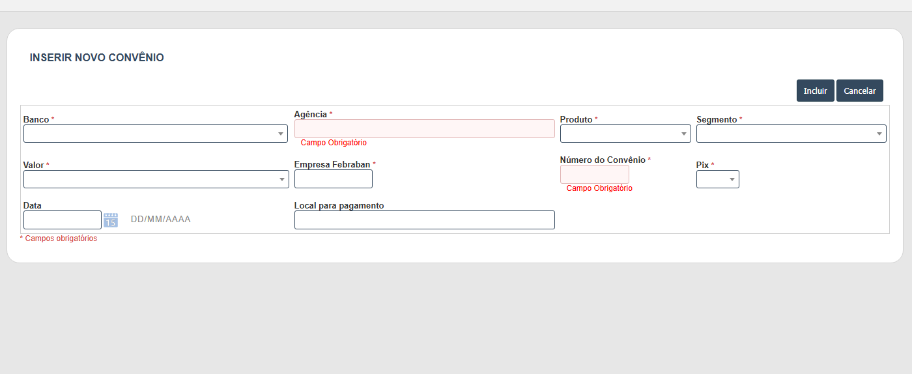Click the Incluir button
Screen dimensions: 912x374
(815, 91)
